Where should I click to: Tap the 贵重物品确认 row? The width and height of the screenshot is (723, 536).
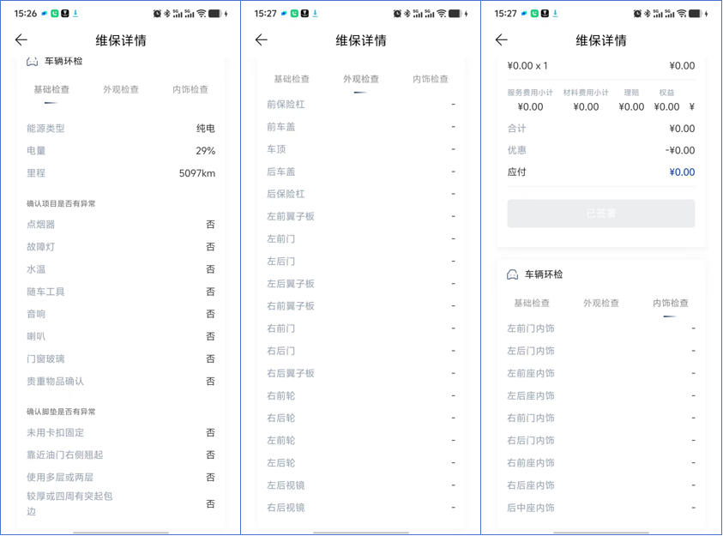coord(121,382)
